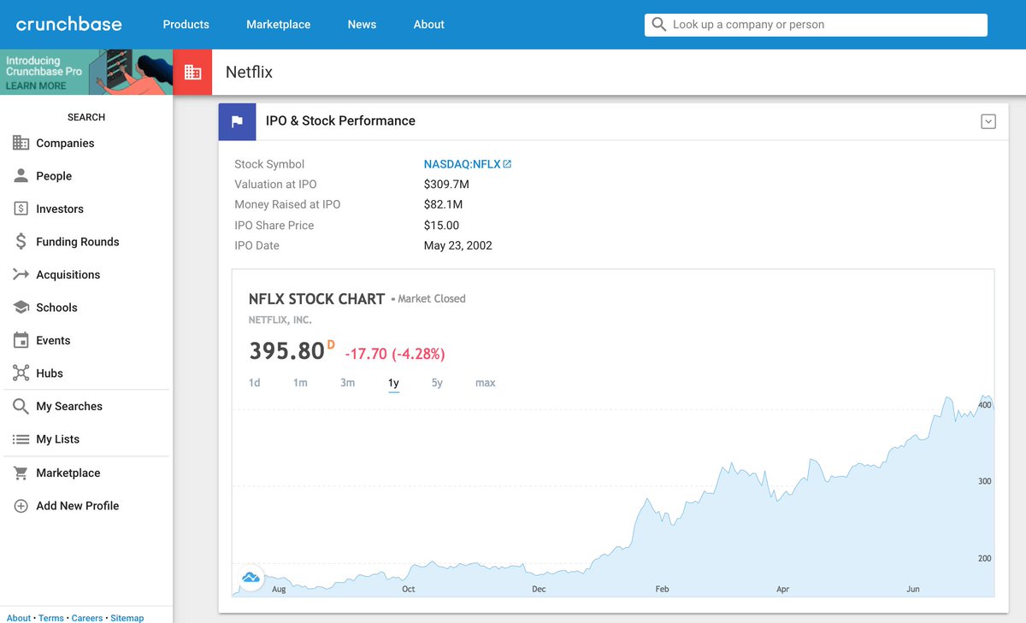Click the Marketplace shopping cart icon
1026x623 pixels.
point(21,473)
